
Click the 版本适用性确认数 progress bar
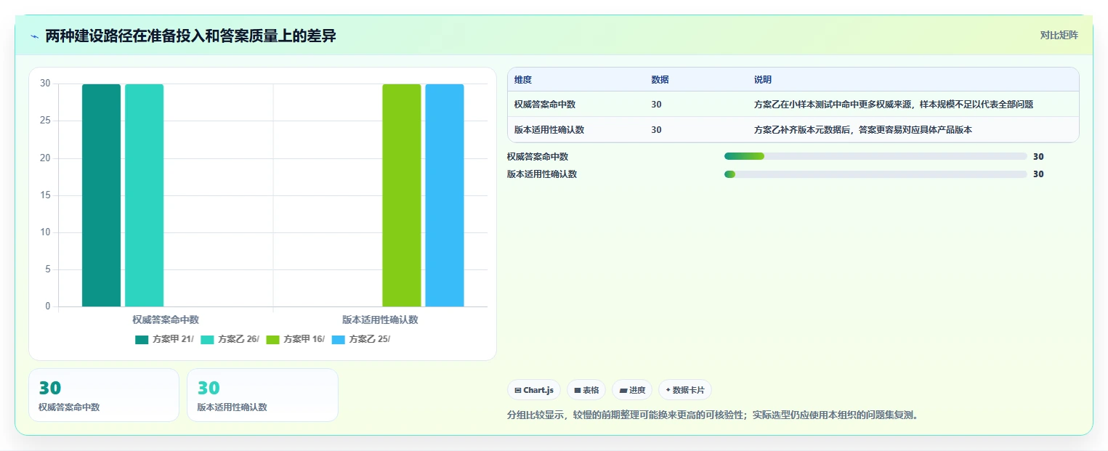[x=876, y=174]
